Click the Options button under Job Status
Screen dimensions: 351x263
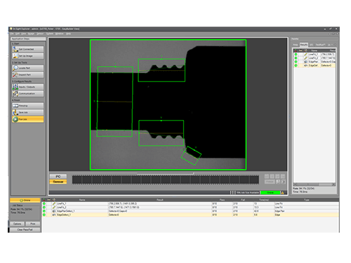[18, 224]
